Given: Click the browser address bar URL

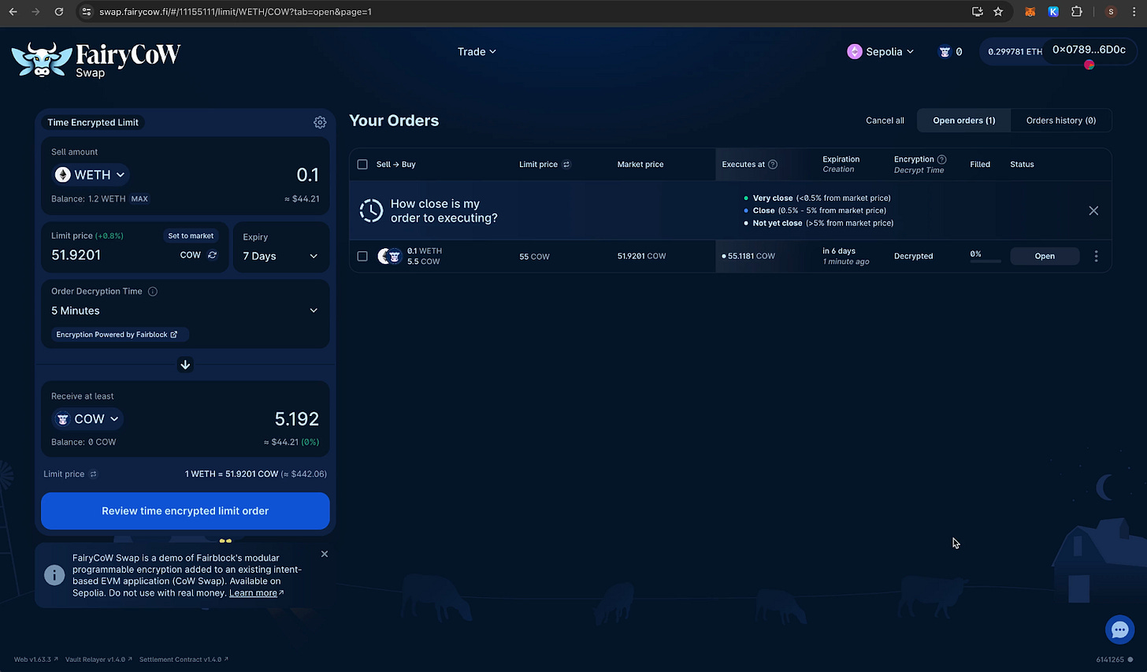Looking at the screenshot, I should pyautogui.click(x=236, y=12).
